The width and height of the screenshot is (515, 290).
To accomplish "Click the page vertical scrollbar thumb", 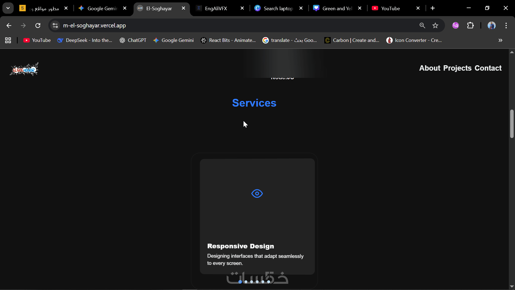I will click(512, 124).
